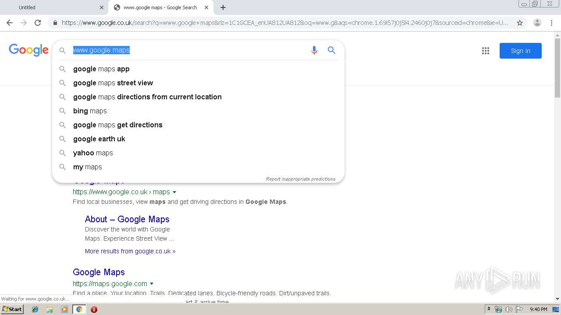The height and width of the screenshot is (315, 561).
Task: Click the blue search magnifier button
Action: tap(332, 50)
